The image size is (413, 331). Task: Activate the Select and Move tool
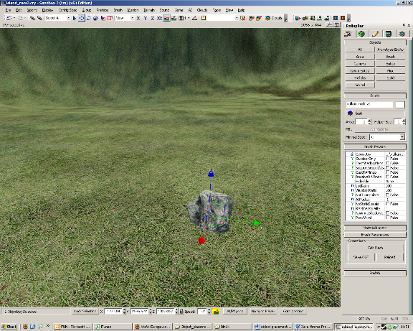(x=82, y=18)
